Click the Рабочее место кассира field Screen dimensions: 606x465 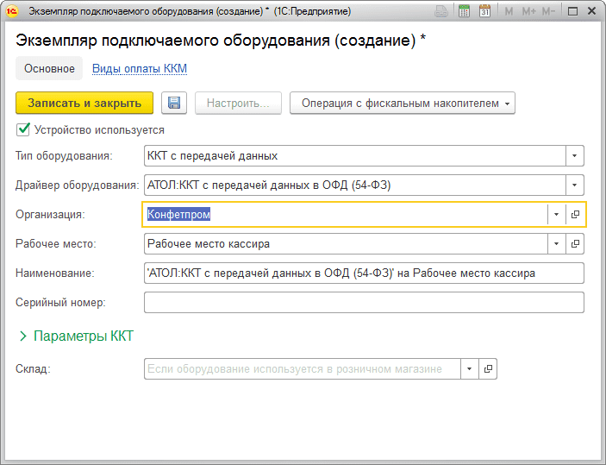[x=346, y=244]
